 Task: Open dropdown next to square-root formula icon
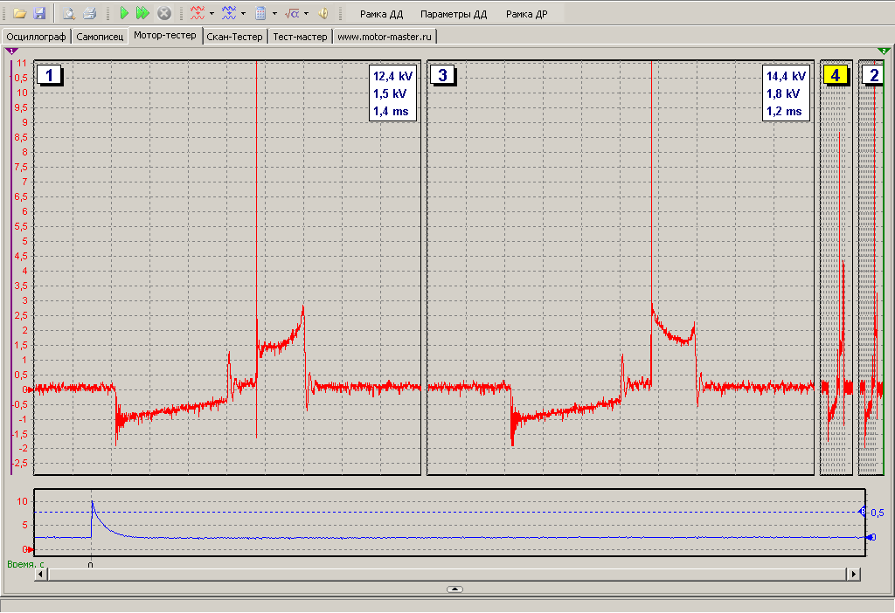tap(307, 13)
